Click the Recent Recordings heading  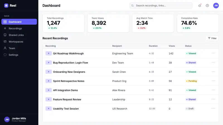[55, 38]
